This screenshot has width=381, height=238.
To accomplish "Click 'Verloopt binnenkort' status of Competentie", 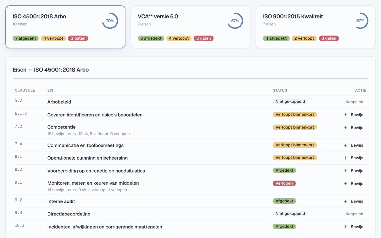I will point(295,127).
